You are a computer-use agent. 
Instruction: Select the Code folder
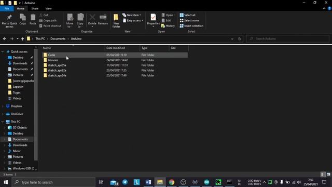click(x=115, y=55)
